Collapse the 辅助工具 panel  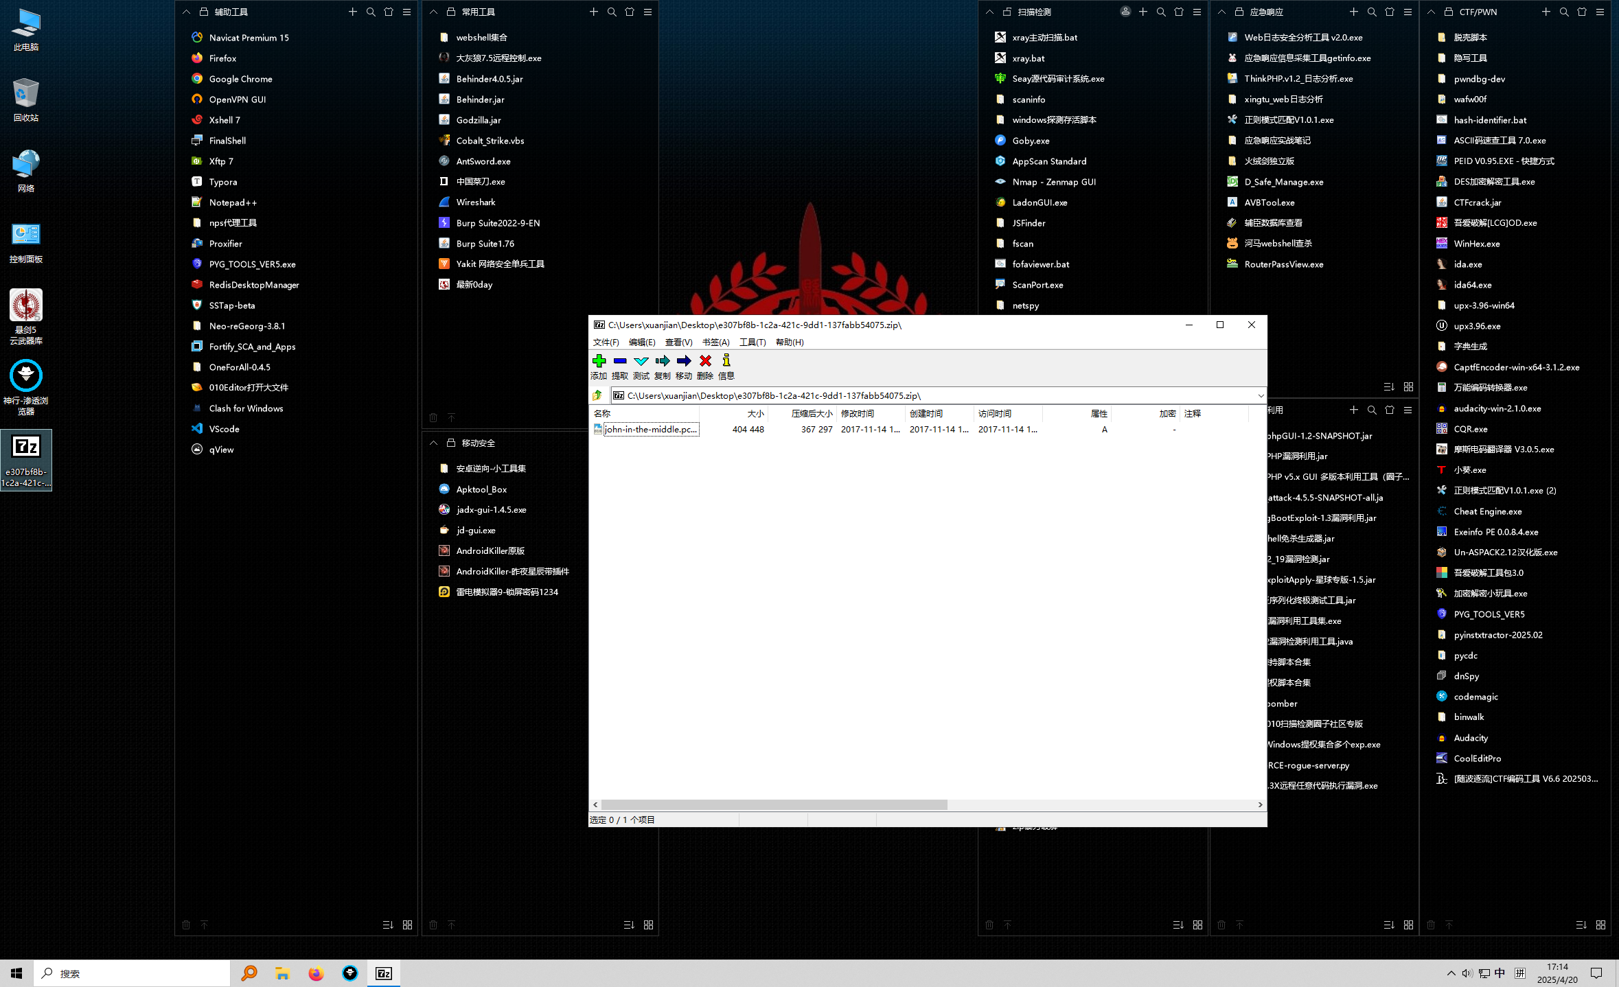click(x=186, y=12)
